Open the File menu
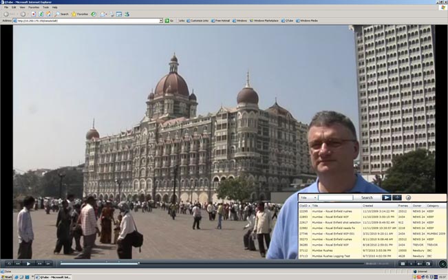 6,7
